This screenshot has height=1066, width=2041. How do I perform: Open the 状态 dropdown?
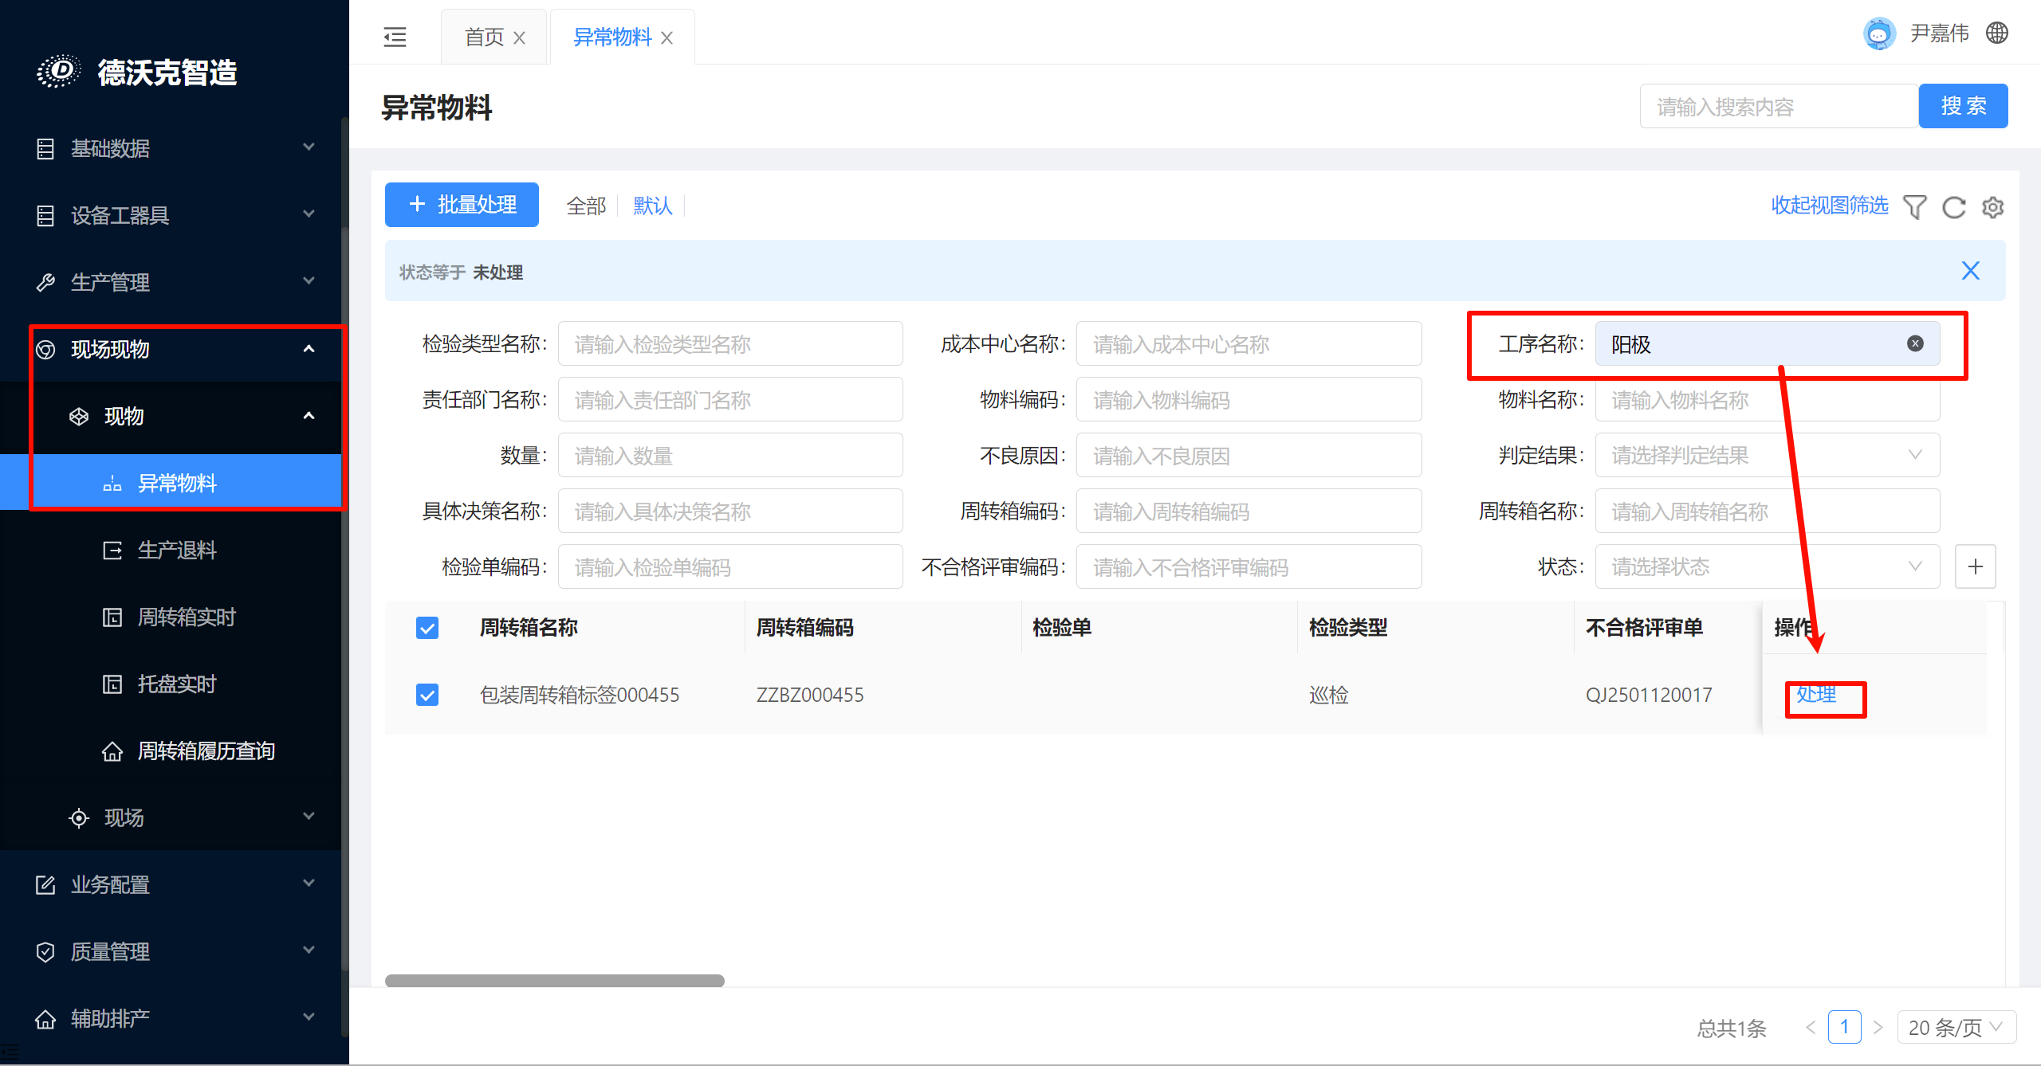(x=1767, y=566)
